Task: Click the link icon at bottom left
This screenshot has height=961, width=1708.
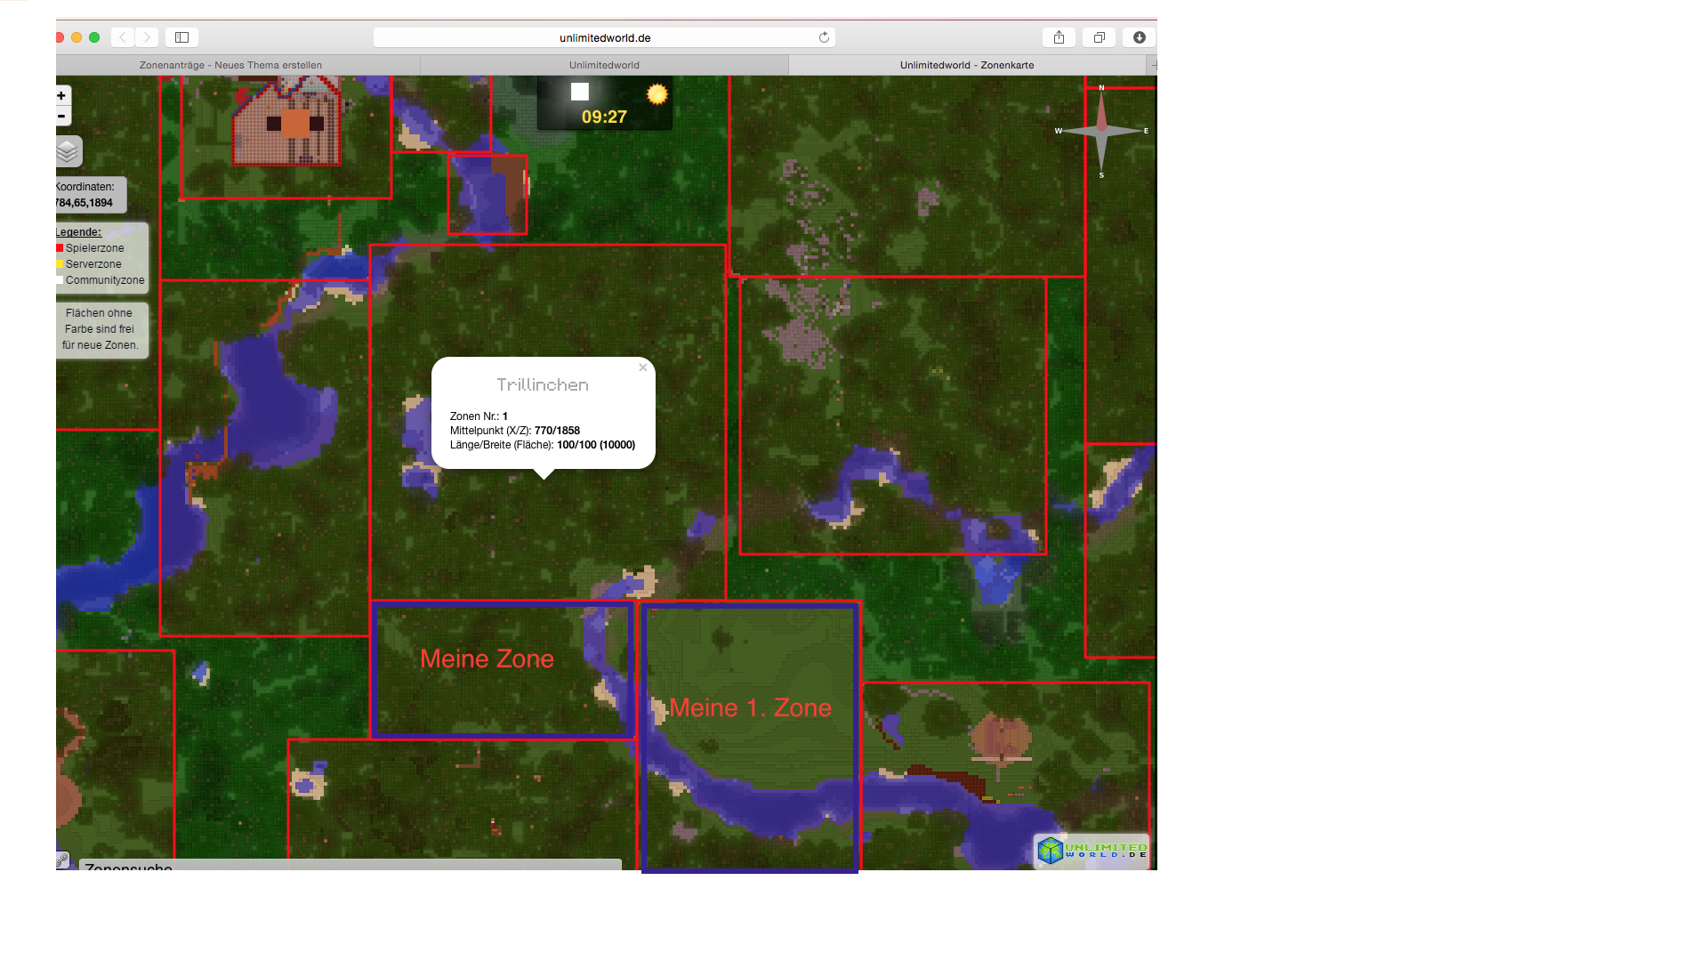Action: click(62, 860)
